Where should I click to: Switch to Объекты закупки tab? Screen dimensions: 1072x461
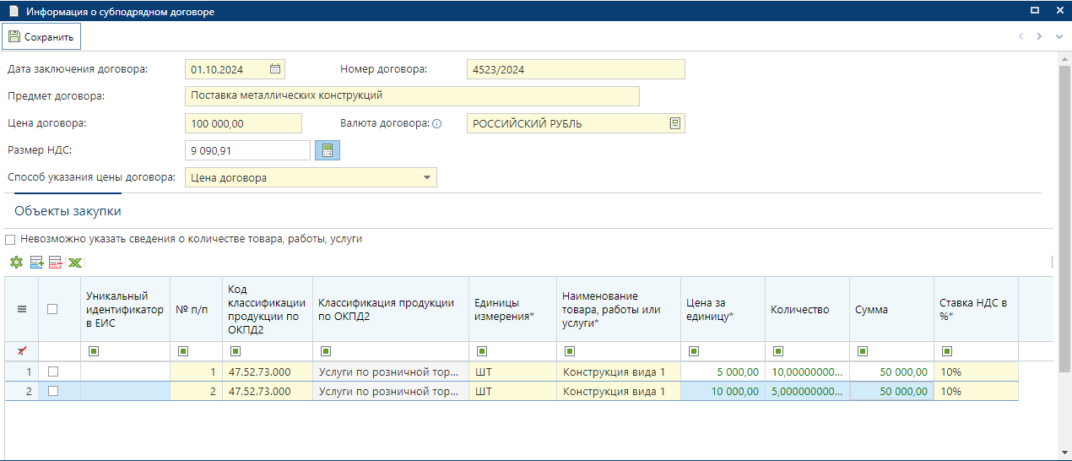tap(68, 210)
